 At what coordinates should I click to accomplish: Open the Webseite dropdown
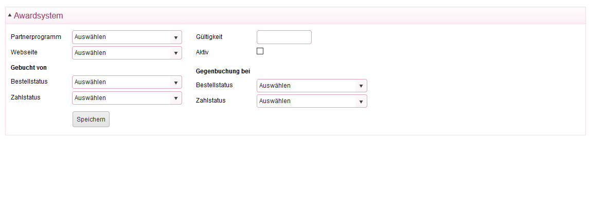point(127,53)
